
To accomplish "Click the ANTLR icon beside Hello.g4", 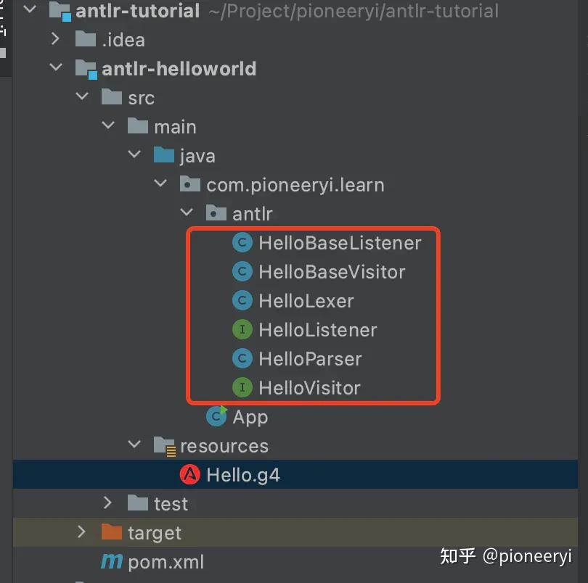I will (189, 475).
